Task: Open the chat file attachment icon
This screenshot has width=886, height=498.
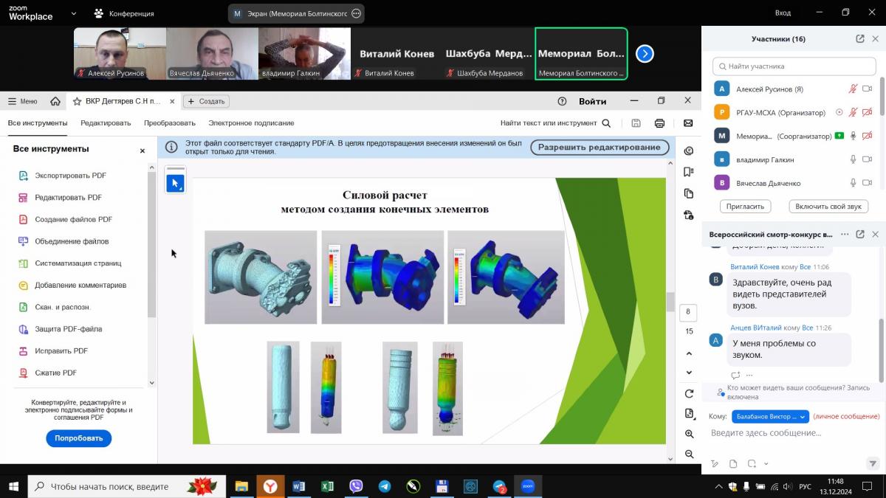Action: coord(733,464)
